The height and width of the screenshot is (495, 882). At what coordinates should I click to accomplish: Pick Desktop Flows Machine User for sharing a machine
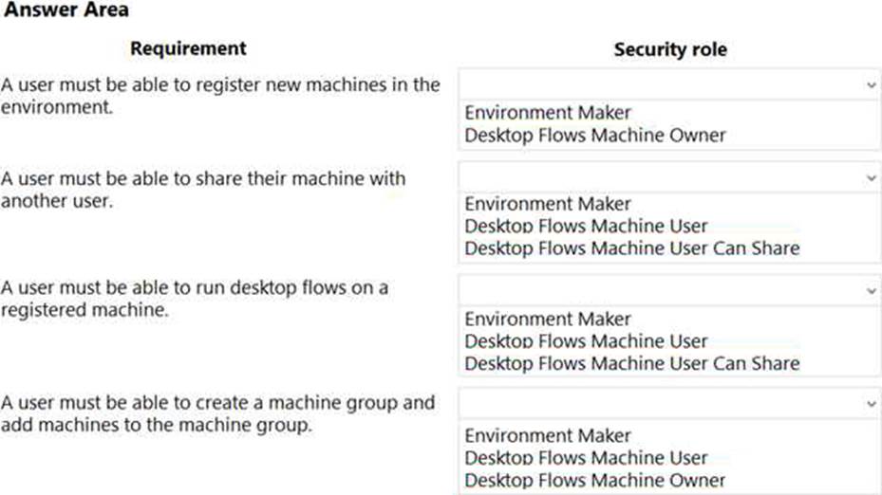[x=586, y=226]
